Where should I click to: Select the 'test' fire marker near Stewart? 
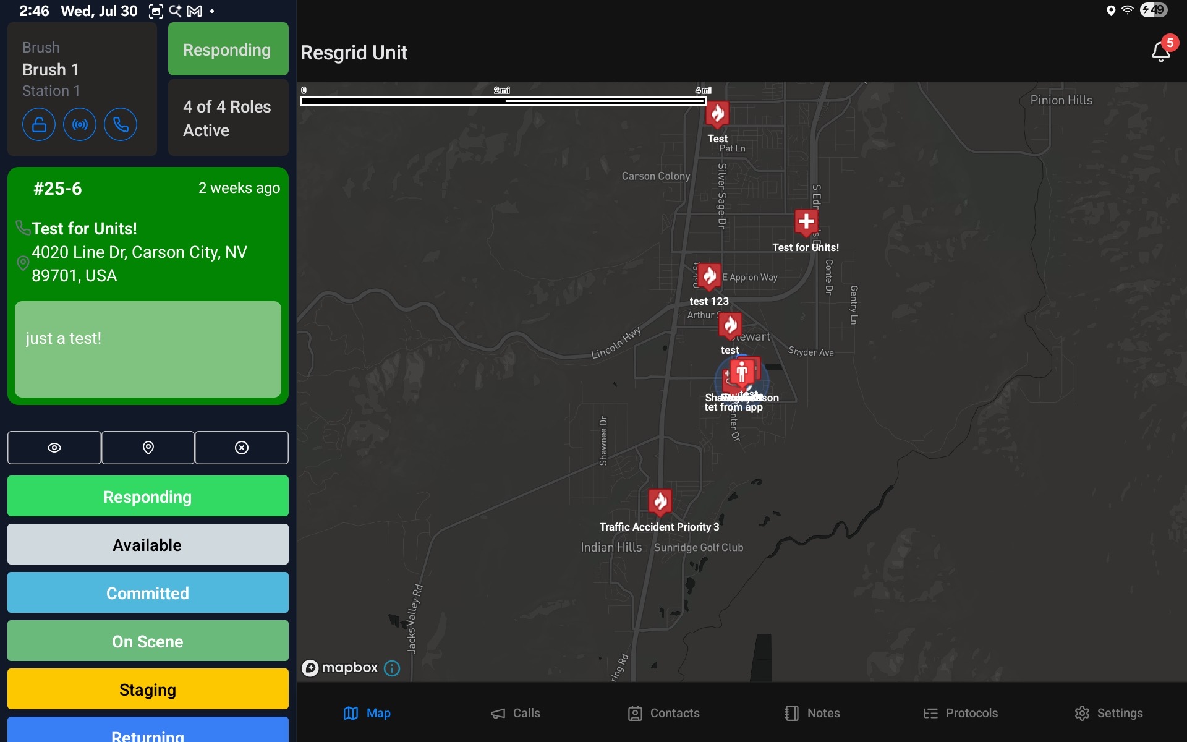pyautogui.click(x=730, y=325)
